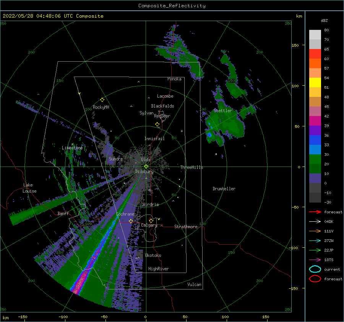Select the orange 111V arrow icon
The image size is (344, 322).
click(315, 231)
